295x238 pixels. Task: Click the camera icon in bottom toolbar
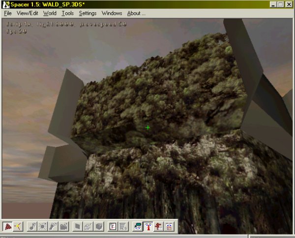click(63, 226)
